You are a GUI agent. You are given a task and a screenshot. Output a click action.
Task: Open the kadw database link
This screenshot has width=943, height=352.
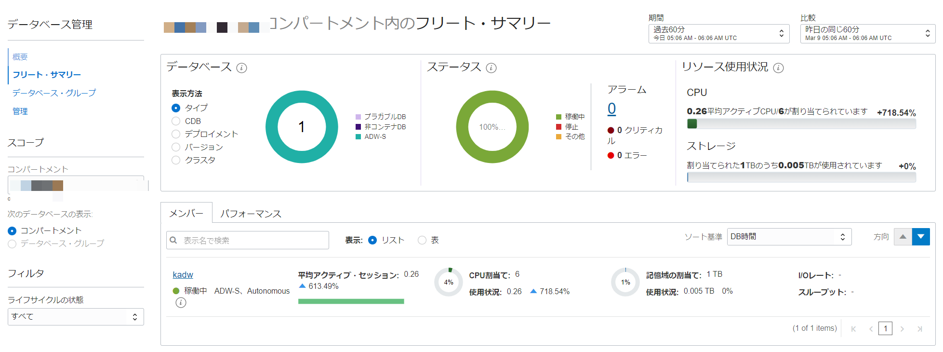(183, 275)
